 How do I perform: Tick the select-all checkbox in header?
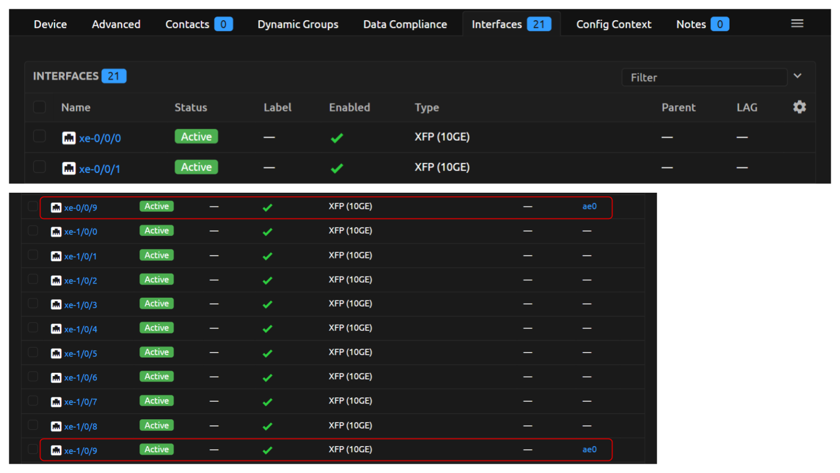(39, 107)
